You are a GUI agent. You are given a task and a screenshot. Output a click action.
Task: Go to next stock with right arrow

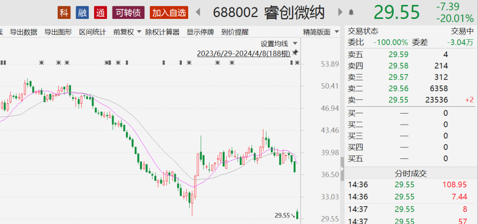pyautogui.click(x=341, y=12)
